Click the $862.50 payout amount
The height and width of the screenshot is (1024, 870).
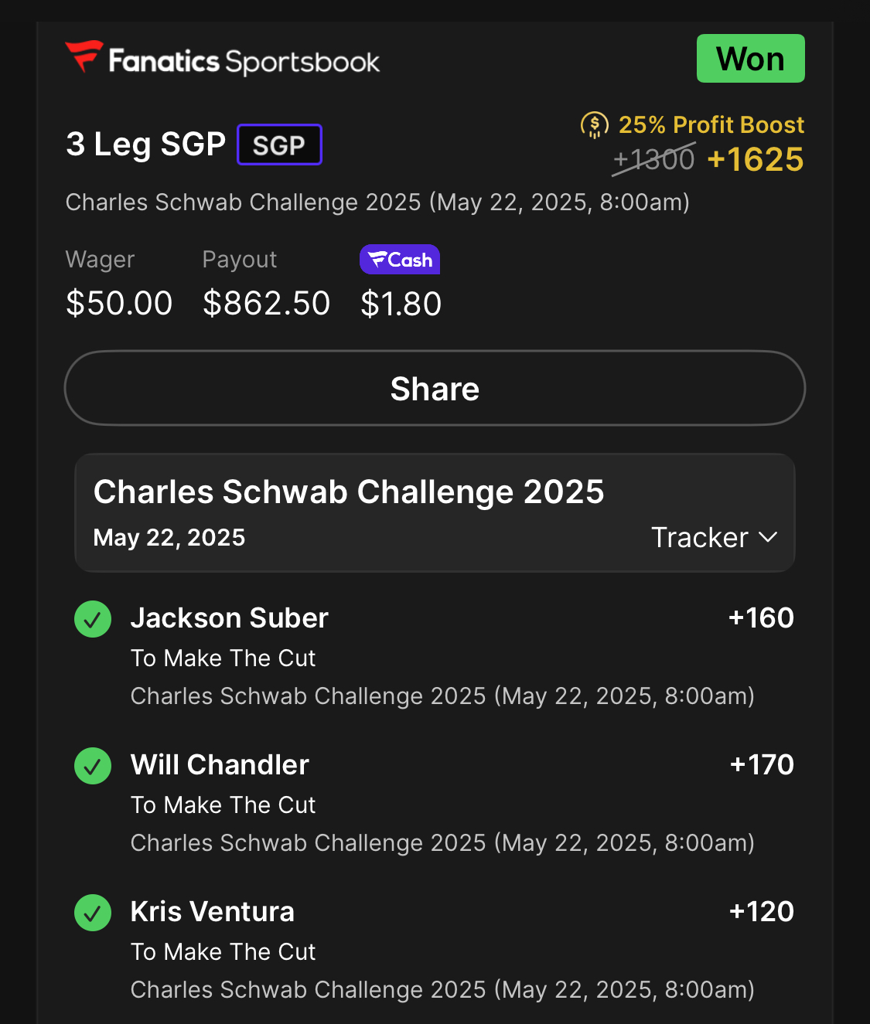266,303
